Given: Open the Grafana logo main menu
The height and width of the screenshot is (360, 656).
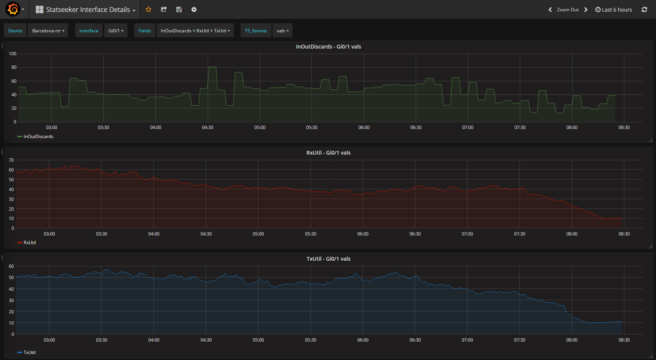Looking at the screenshot, I should pyautogui.click(x=13, y=9).
